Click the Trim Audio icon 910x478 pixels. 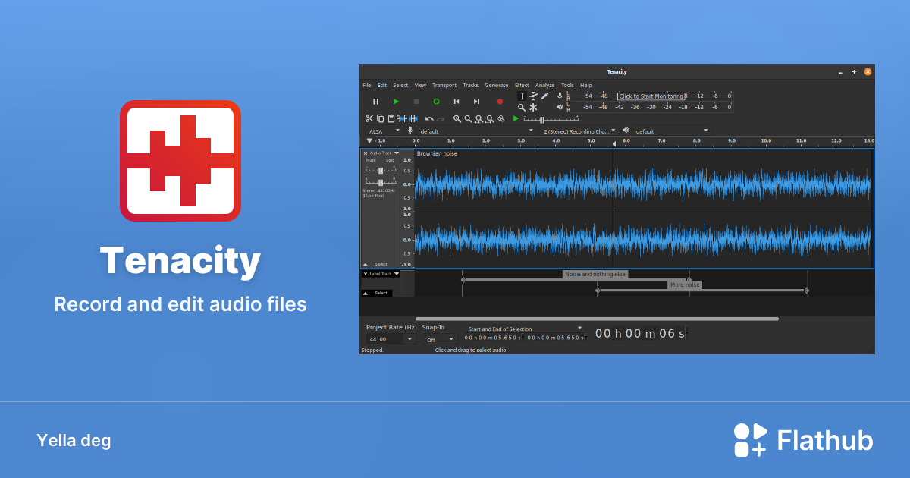[403, 118]
